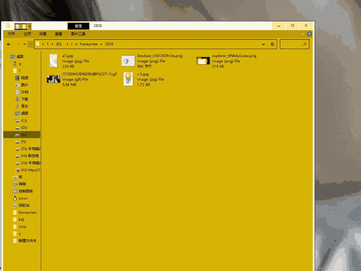
Task: Refresh the folder with the refresh icon
Action: pos(273,44)
